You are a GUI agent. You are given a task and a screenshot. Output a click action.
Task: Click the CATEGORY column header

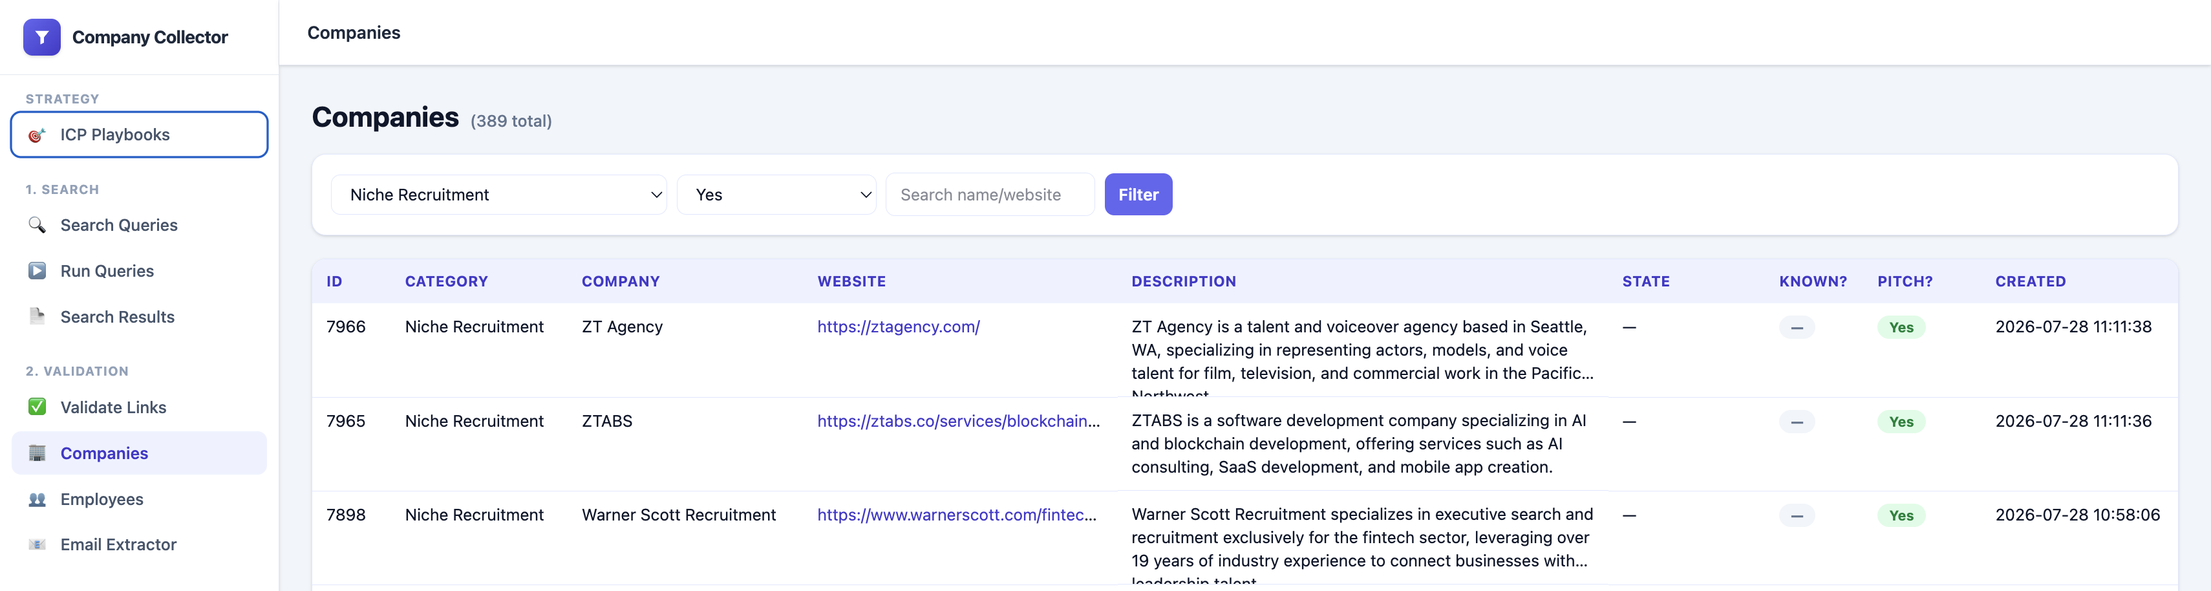pos(446,282)
